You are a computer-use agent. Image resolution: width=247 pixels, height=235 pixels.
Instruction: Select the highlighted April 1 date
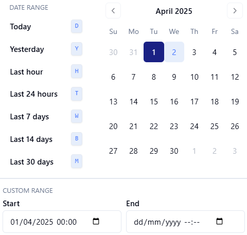[x=154, y=52]
